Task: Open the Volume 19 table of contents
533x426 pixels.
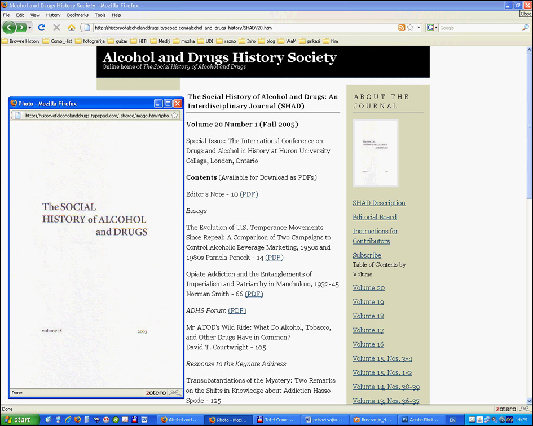Action: pyautogui.click(x=368, y=302)
